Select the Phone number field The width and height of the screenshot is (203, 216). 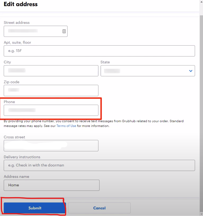coord(51,110)
